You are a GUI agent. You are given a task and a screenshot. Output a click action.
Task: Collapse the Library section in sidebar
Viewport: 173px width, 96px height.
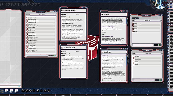coord(169,10)
